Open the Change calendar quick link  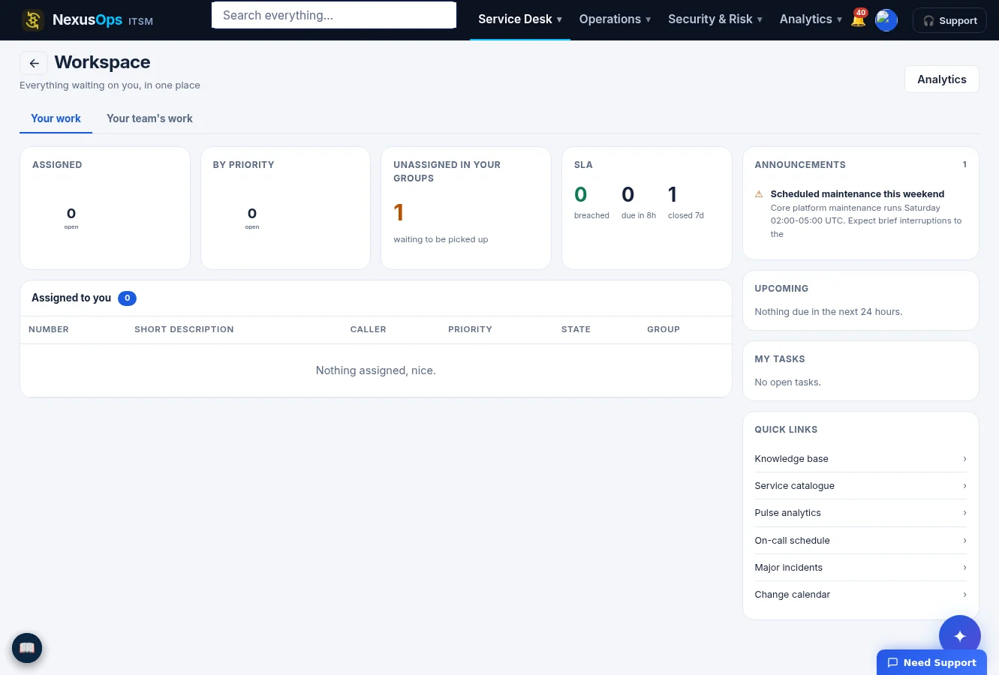click(860, 595)
